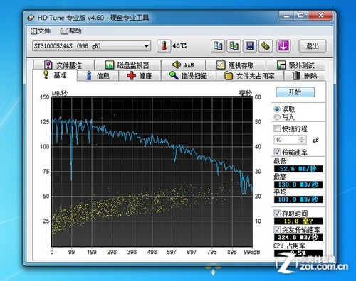Open the [F]文件 menu
Viewport: 356px width, 281px height.
(x=41, y=31)
